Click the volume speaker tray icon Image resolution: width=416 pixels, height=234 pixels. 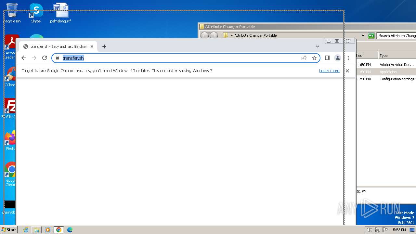[369, 230]
